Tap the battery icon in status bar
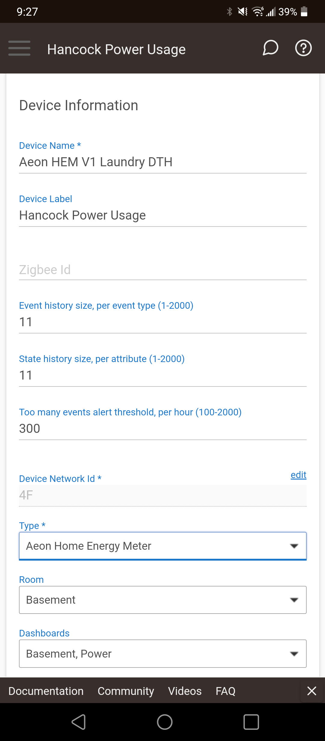The height and width of the screenshot is (741, 325). point(304,11)
